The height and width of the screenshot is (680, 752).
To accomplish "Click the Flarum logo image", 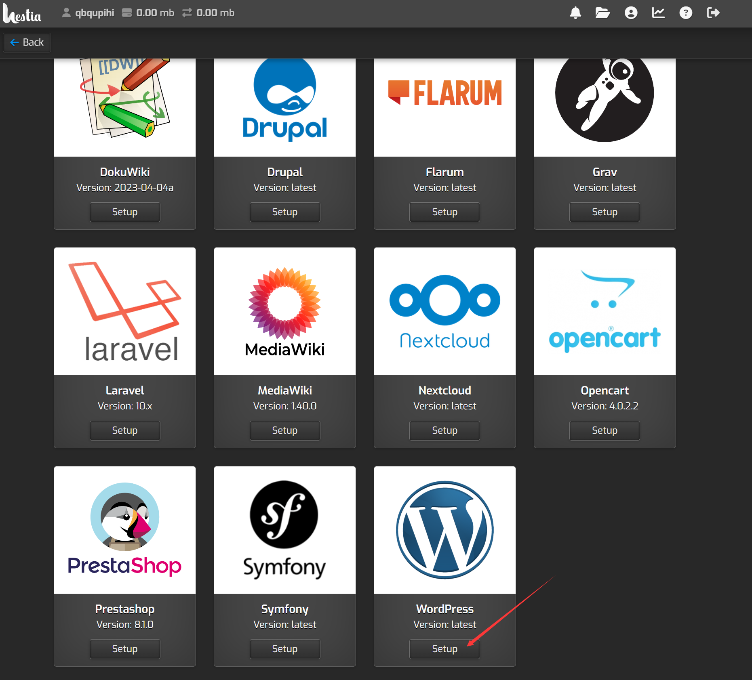I will tap(445, 92).
